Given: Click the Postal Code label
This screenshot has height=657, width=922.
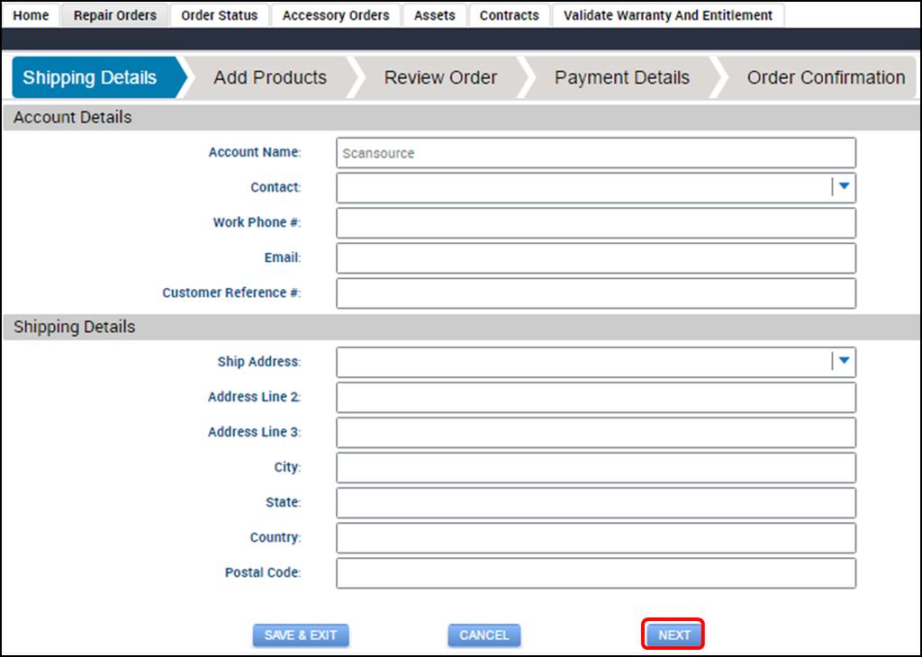Looking at the screenshot, I should pos(263,572).
